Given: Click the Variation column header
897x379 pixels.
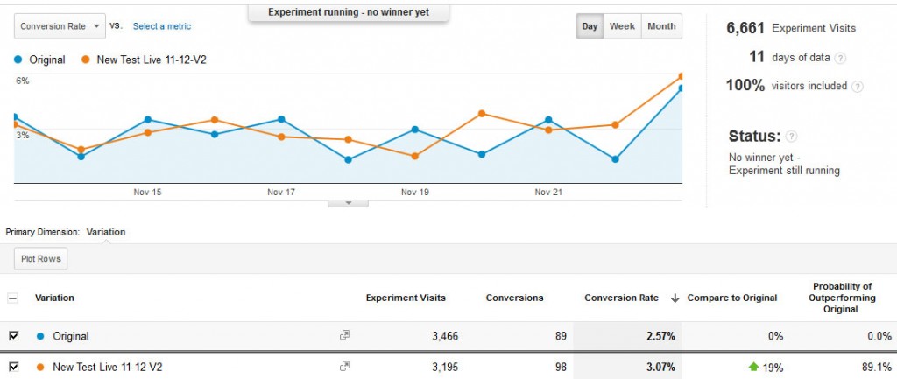Looking at the screenshot, I should click(x=54, y=298).
